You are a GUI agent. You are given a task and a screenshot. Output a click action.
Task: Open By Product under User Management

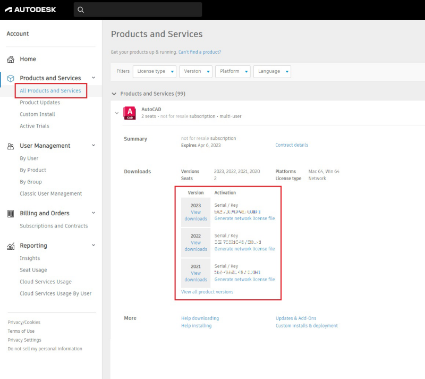click(x=33, y=170)
